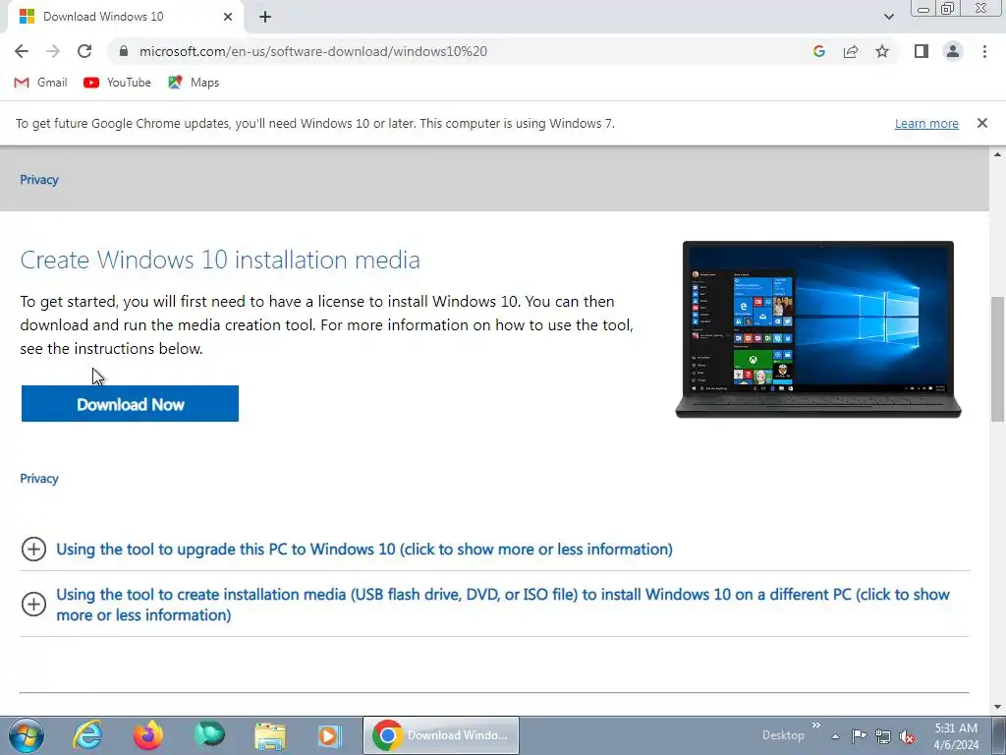Open the tab search chevron
This screenshot has width=1006, height=755.
888,17
